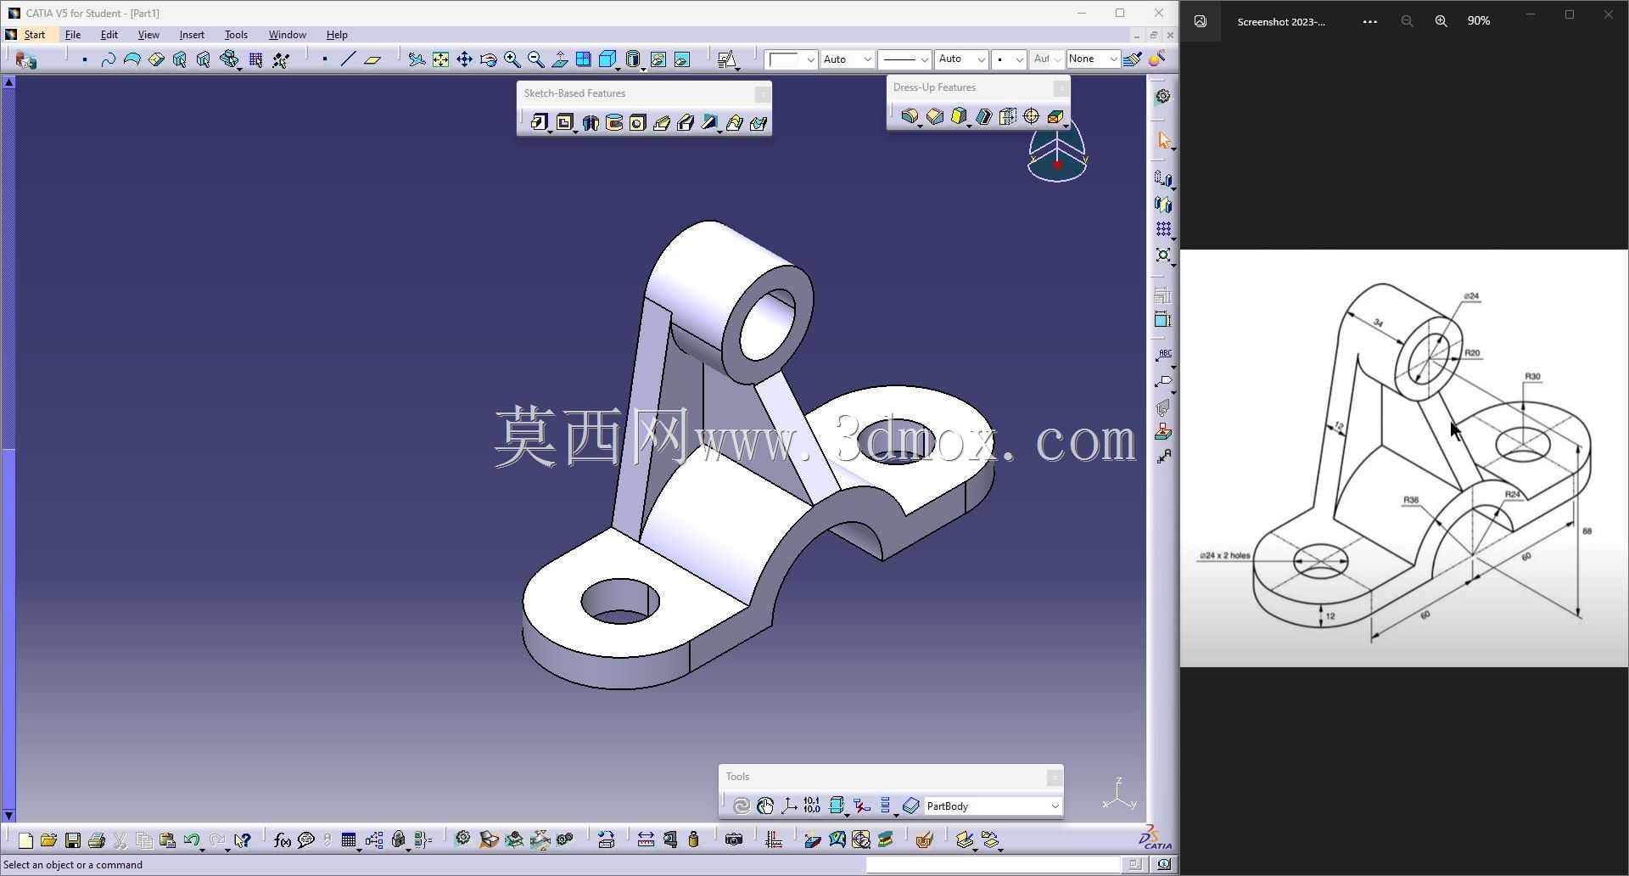
Task: Toggle the Multi-View quad window icon
Action: [583, 59]
